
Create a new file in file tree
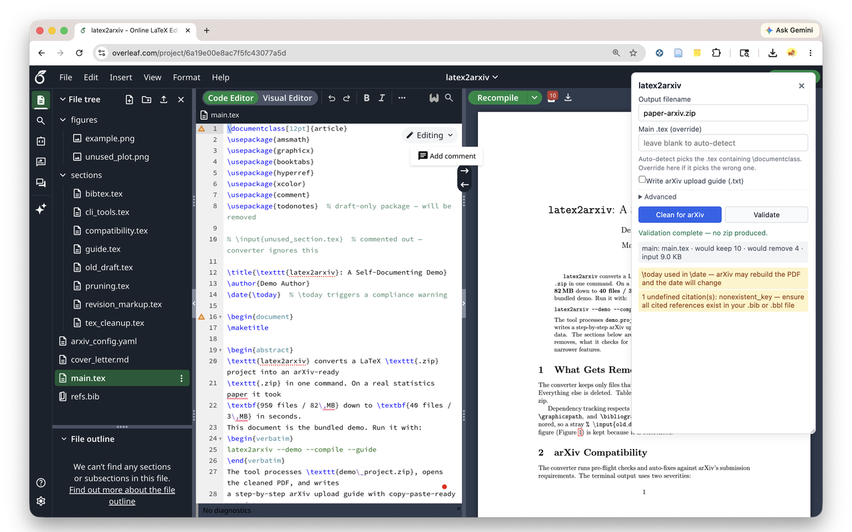pyautogui.click(x=129, y=100)
